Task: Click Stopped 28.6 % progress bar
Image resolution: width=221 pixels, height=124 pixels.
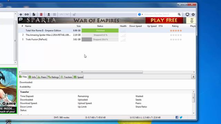Action: coord(100,40)
